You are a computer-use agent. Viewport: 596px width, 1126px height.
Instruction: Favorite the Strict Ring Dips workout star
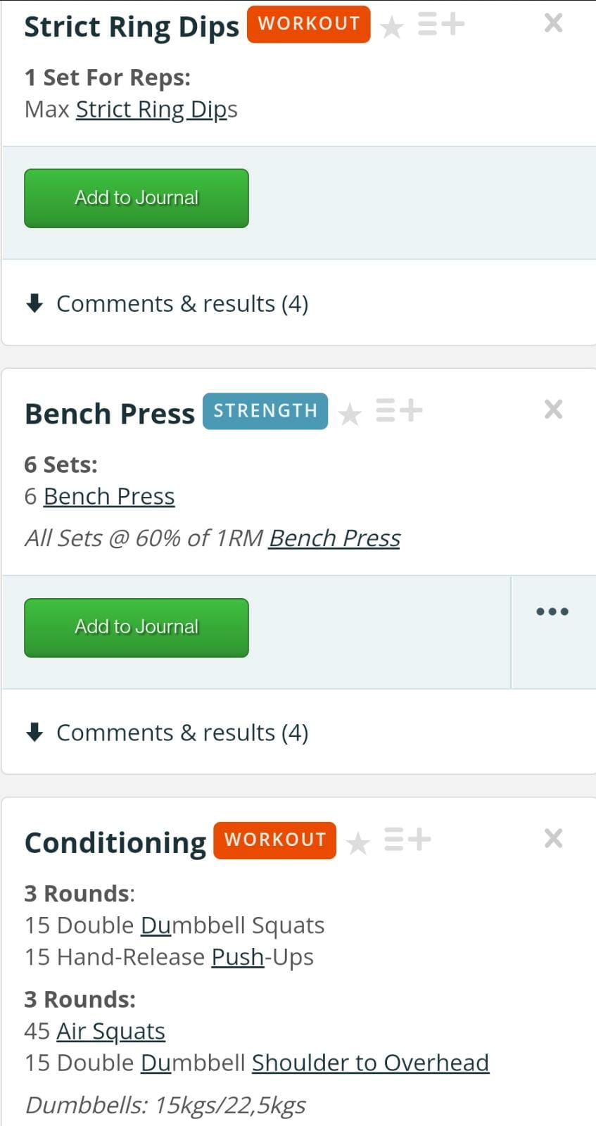click(392, 27)
